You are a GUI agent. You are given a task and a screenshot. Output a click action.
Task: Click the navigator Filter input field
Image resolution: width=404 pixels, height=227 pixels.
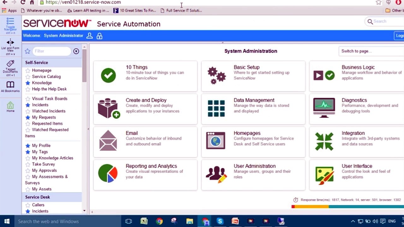(52, 51)
